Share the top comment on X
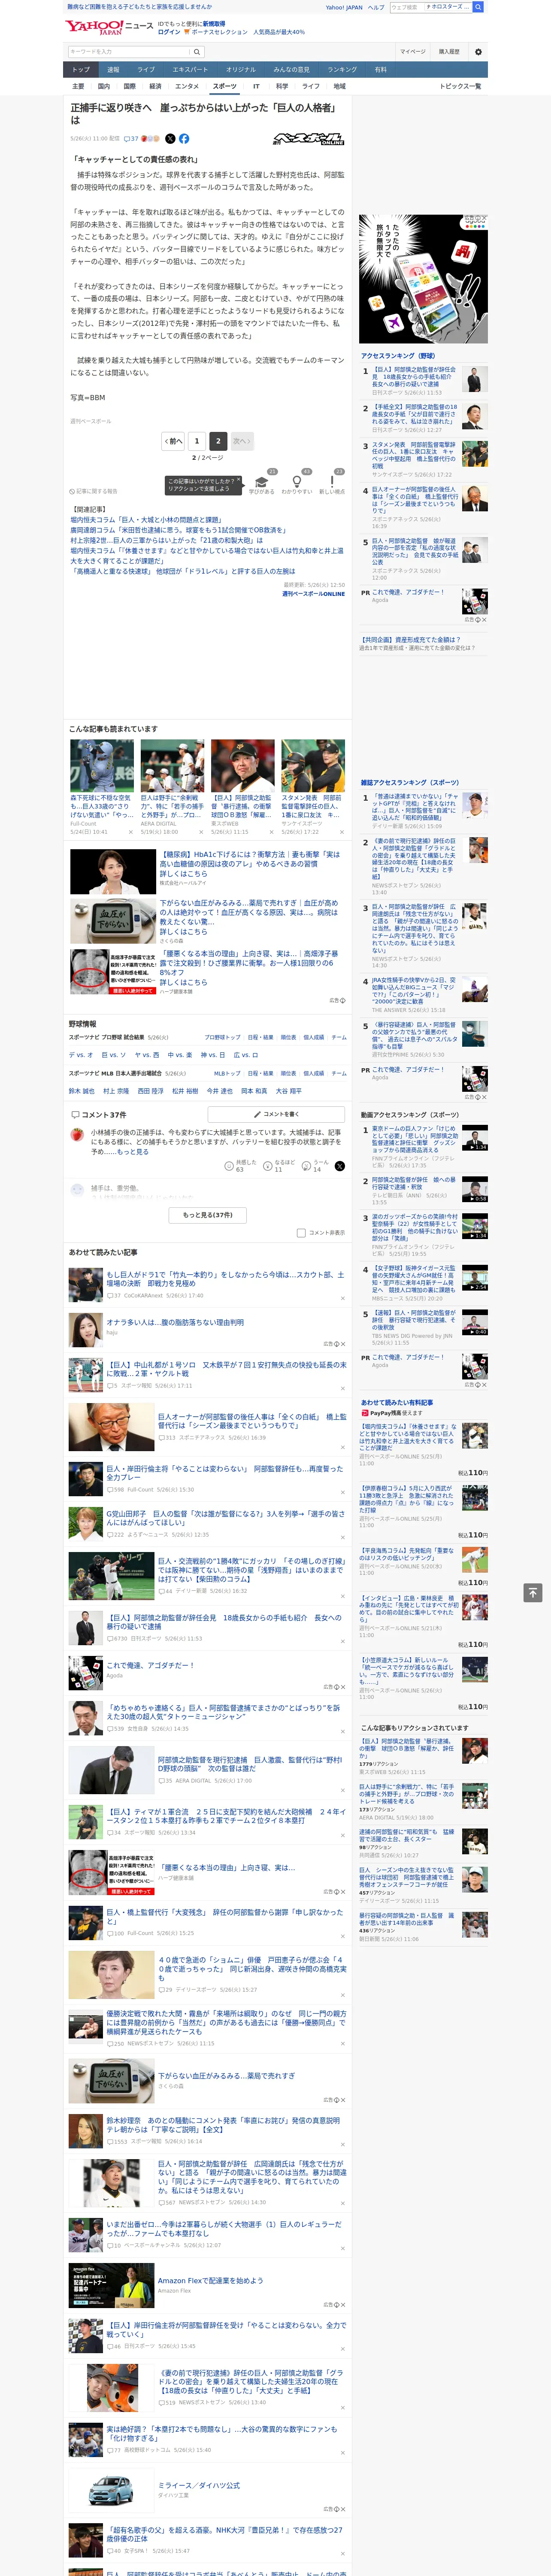 point(340,1166)
